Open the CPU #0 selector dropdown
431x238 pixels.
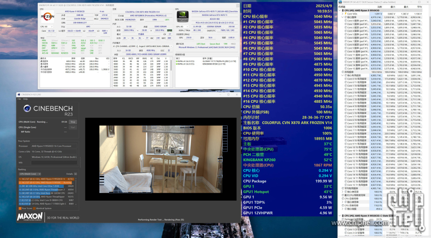(x=47, y=27)
